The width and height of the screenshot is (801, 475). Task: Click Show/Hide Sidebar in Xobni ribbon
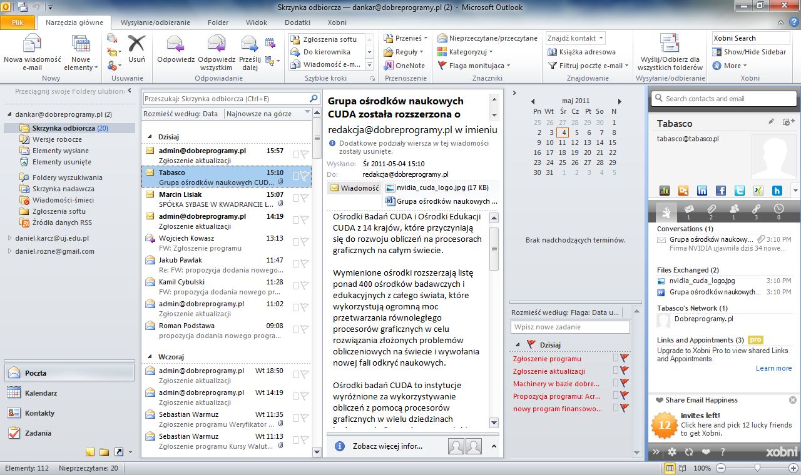[x=749, y=52]
